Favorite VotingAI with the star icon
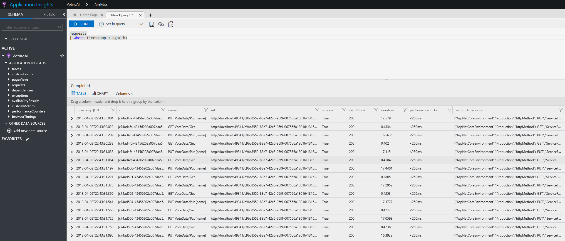This screenshot has width=565, height=241. [x=62, y=56]
